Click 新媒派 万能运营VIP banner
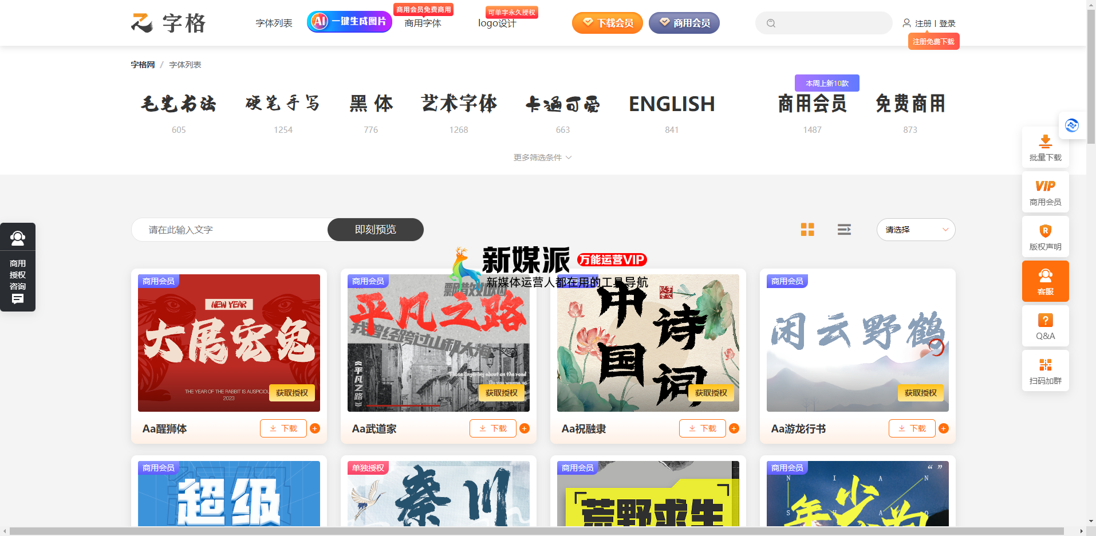The width and height of the screenshot is (1096, 536). (549, 267)
